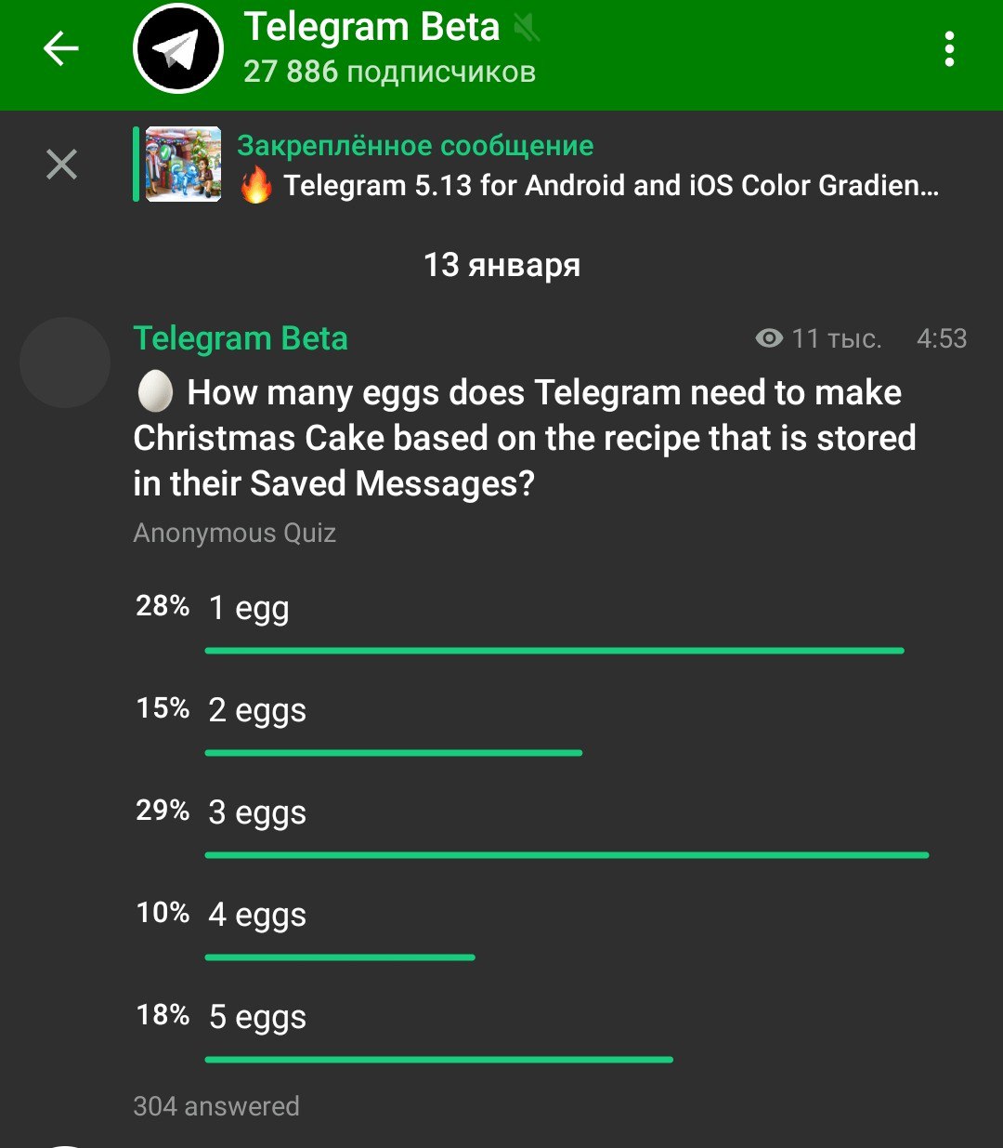1003x1148 pixels.
Task: Tap the Telegram Beta sender name
Action: (x=241, y=339)
